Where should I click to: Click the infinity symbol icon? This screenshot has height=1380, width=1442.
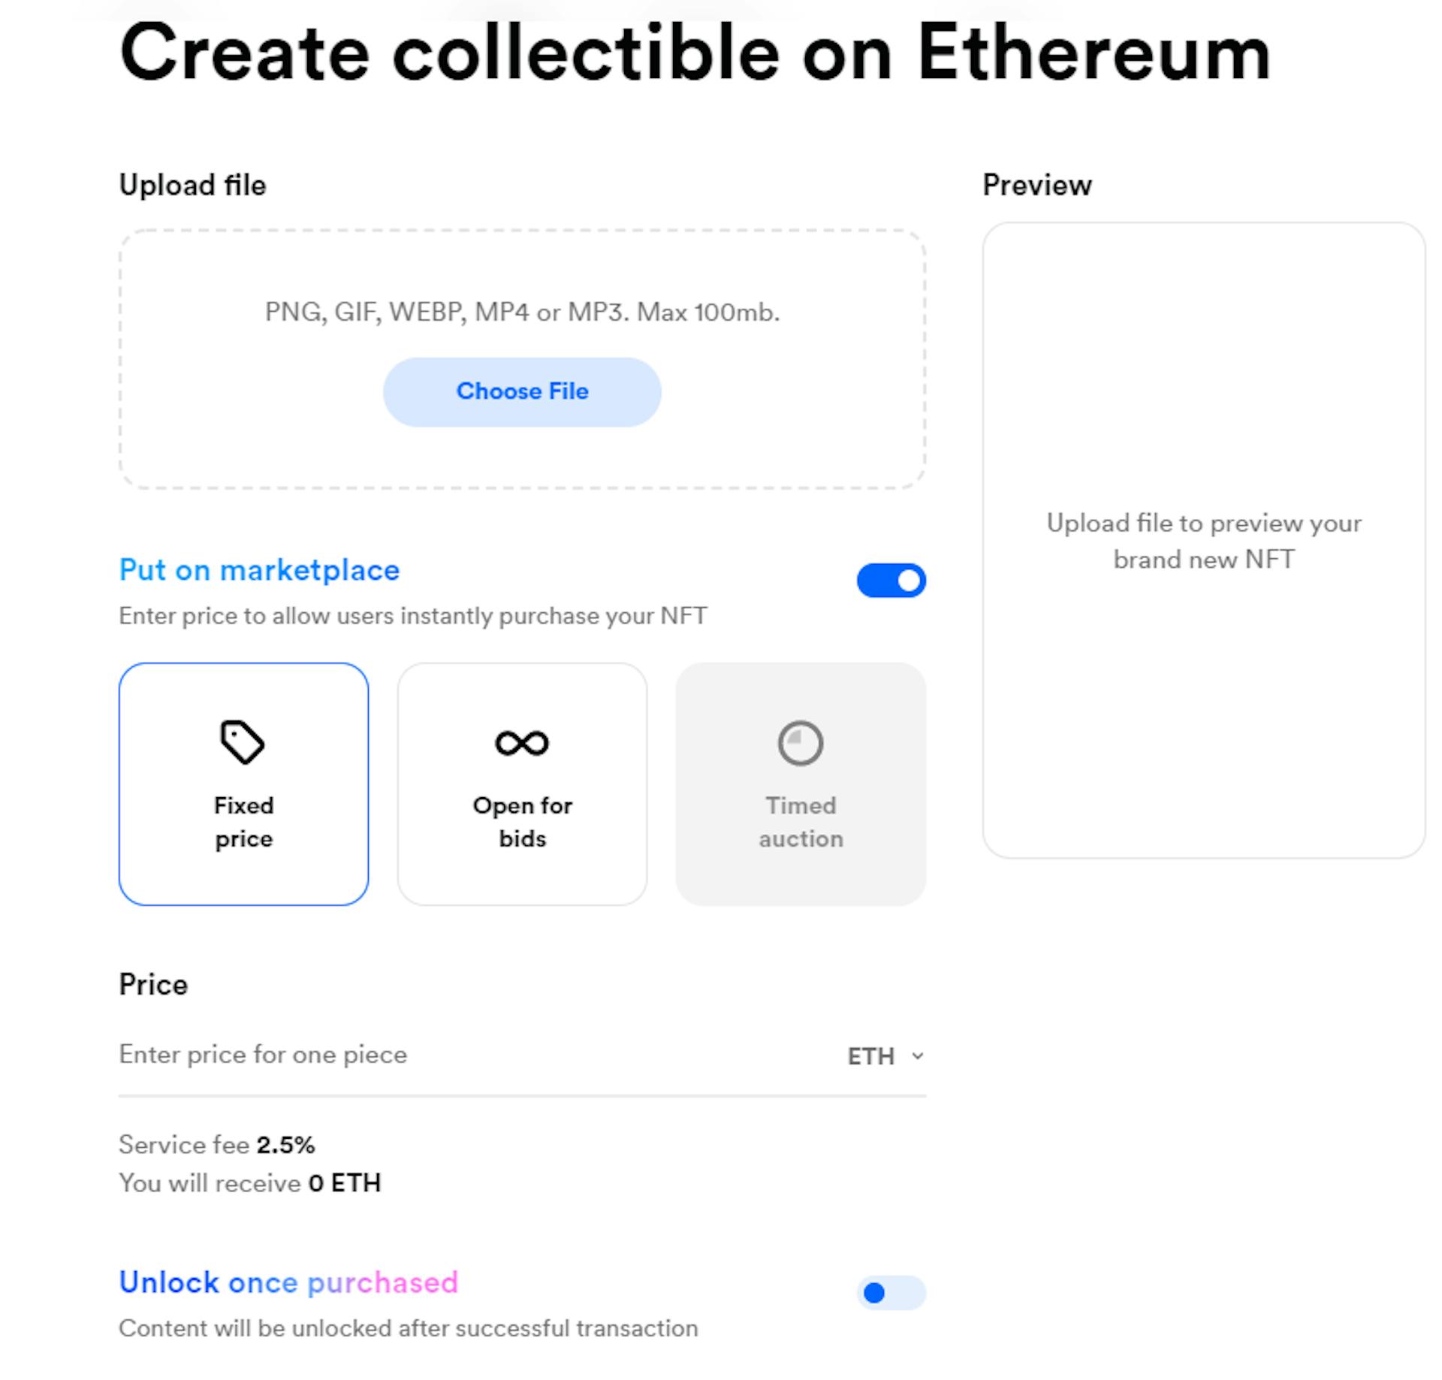521,743
